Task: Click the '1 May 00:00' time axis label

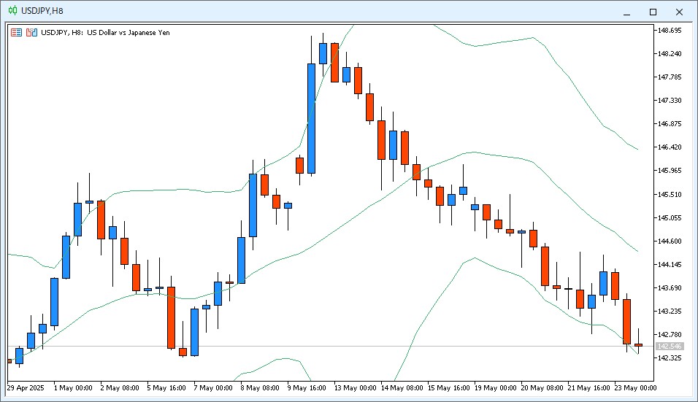Action: 73,387
